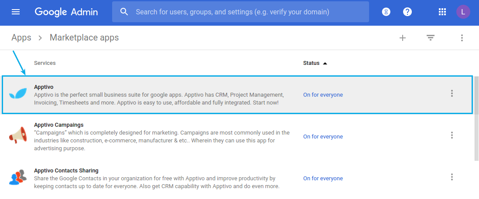Click the Apptivo Contacts Sharing people icon
The height and width of the screenshot is (199, 479).
tap(18, 177)
